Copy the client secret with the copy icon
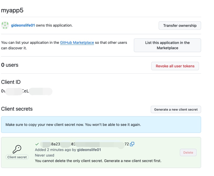 [132, 144]
